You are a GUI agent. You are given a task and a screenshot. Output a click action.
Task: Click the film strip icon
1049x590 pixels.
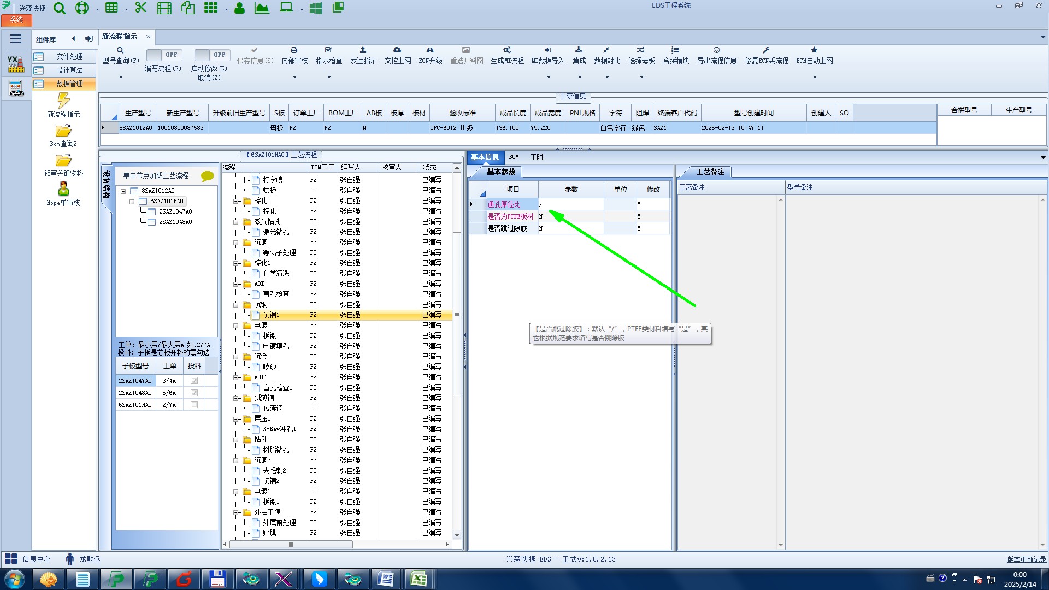coord(164,8)
